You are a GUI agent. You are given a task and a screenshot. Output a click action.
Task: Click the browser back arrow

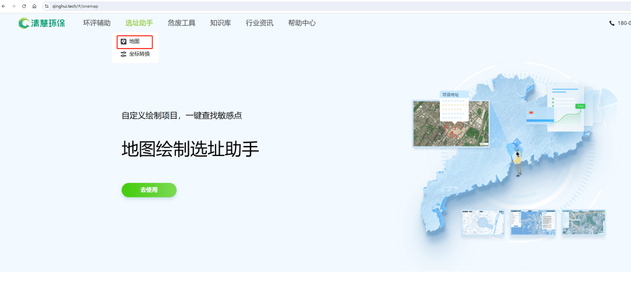4,6
